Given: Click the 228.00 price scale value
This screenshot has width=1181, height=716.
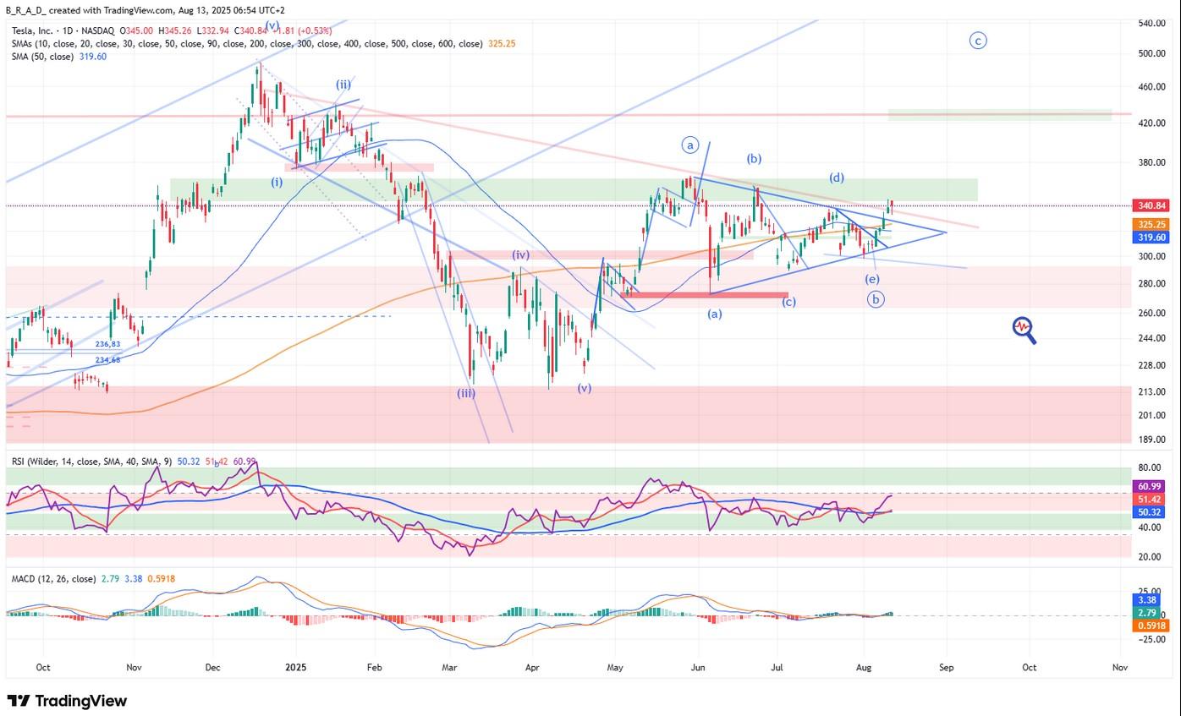Looking at the screenshot, I should (x=1151, y=365).
